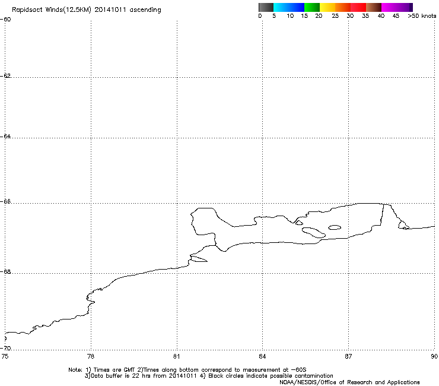Click the longitude label '84'
Viewport: 439px width, 386px height.
(x=262, y=356)
